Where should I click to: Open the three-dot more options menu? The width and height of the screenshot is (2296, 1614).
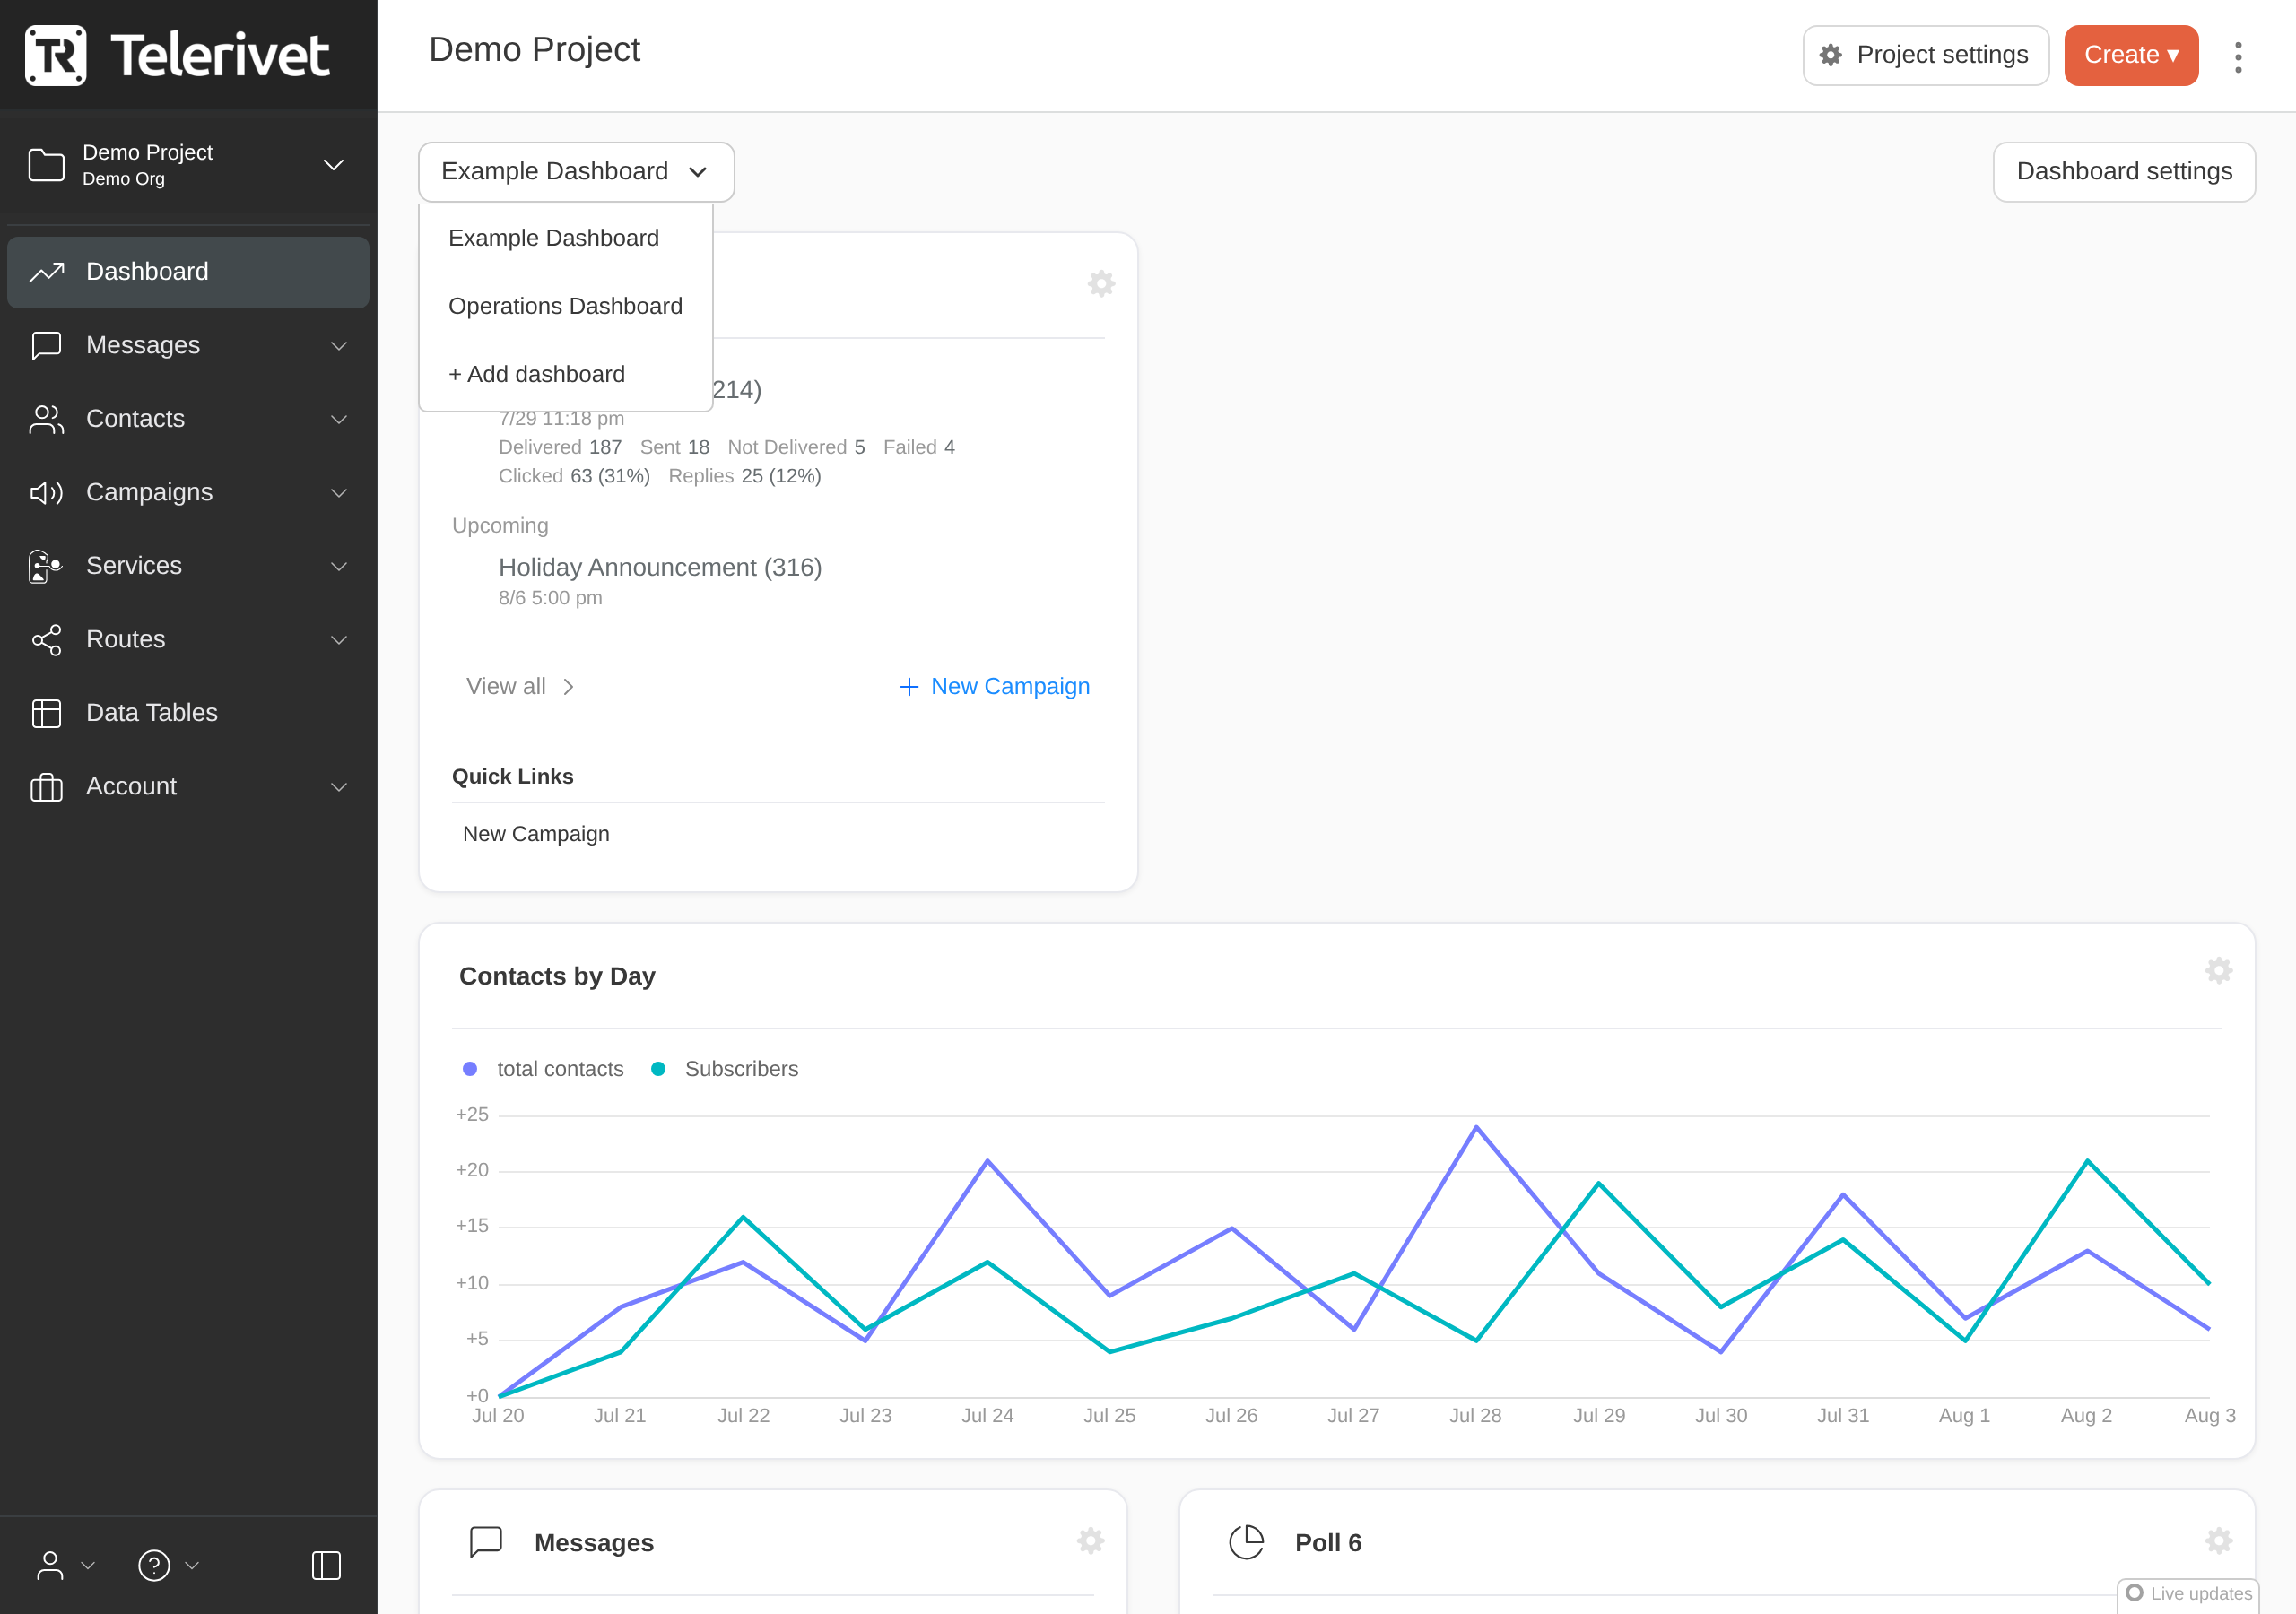[x=2238, y=57]
